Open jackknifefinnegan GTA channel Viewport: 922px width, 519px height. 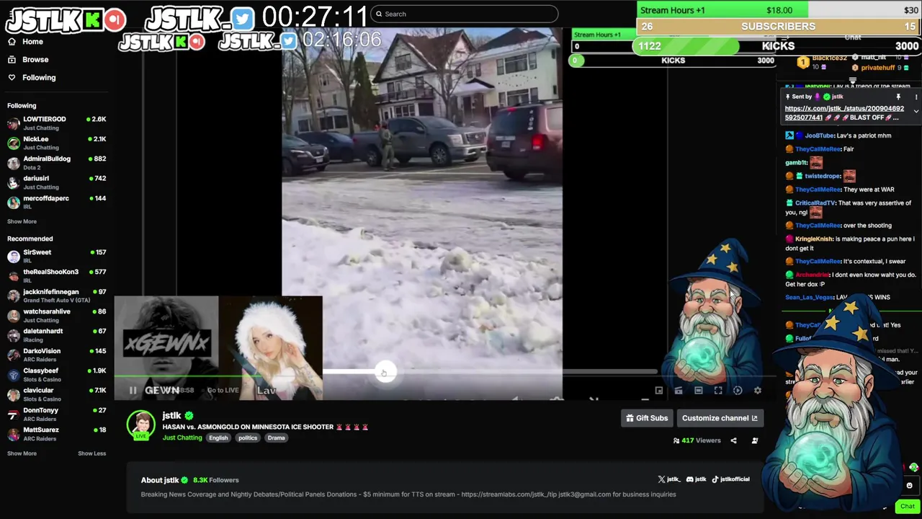(57, 296)
